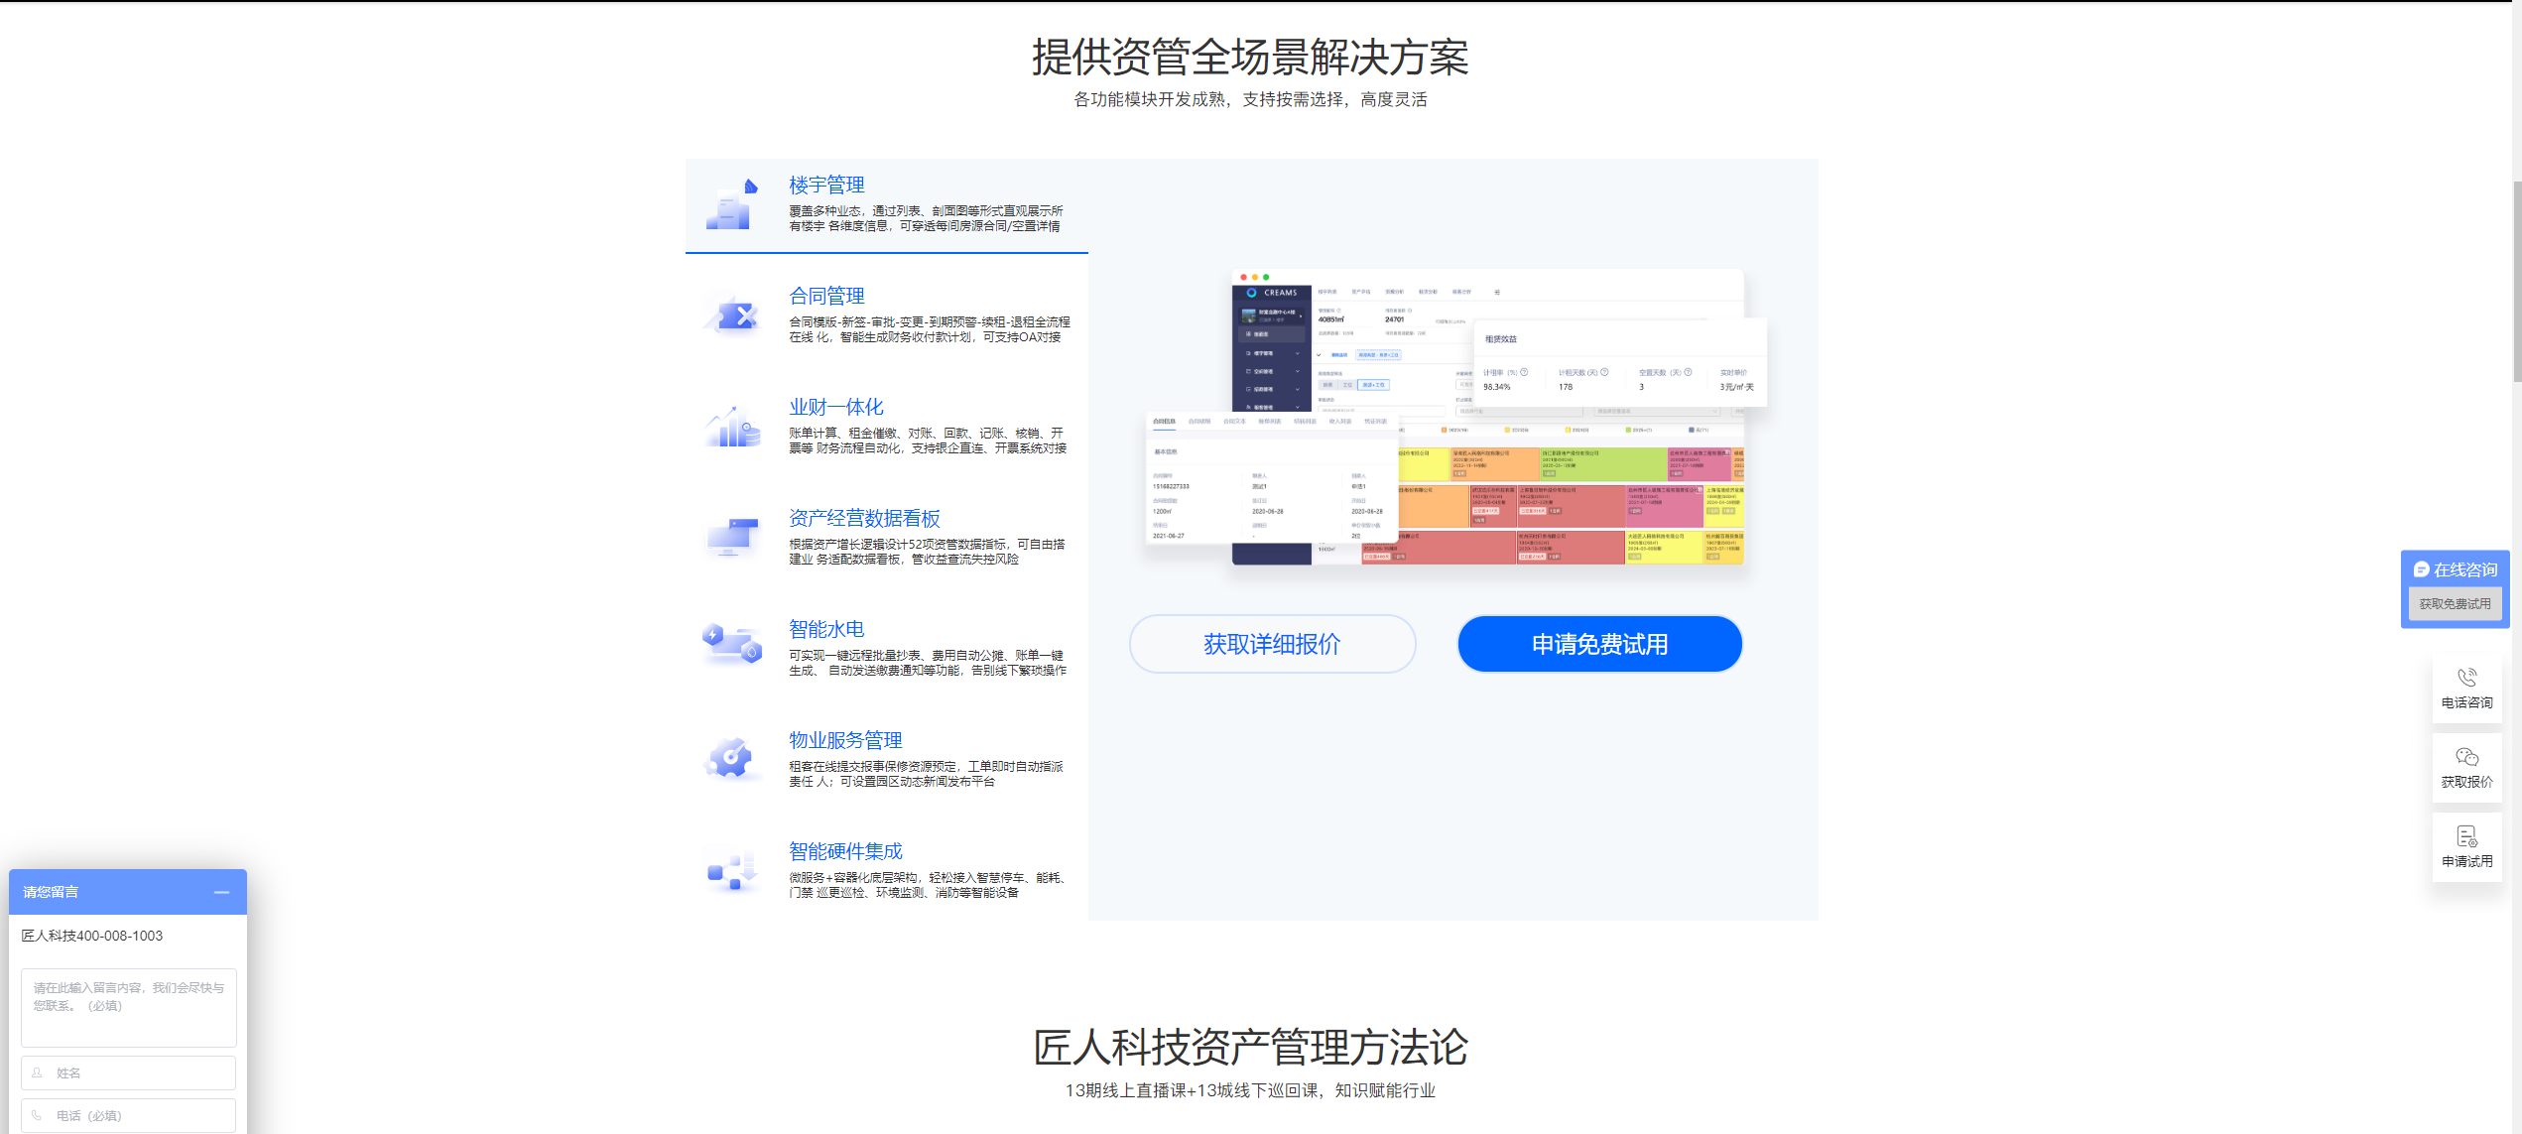
Task: Click the 电话咨询 label
Action: click(2466, 702)
